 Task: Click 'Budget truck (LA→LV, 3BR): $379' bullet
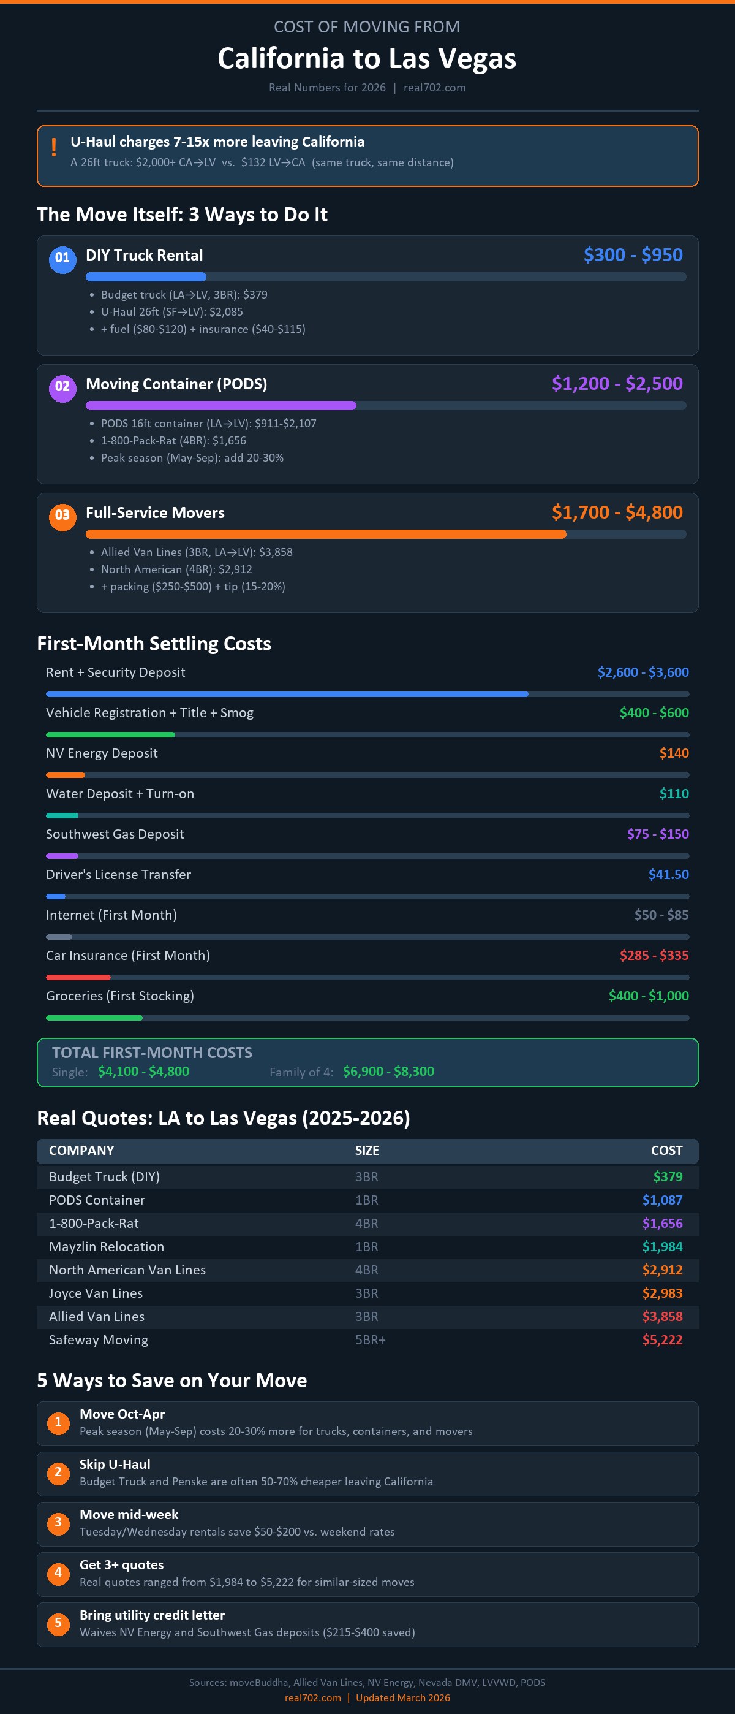184,295
